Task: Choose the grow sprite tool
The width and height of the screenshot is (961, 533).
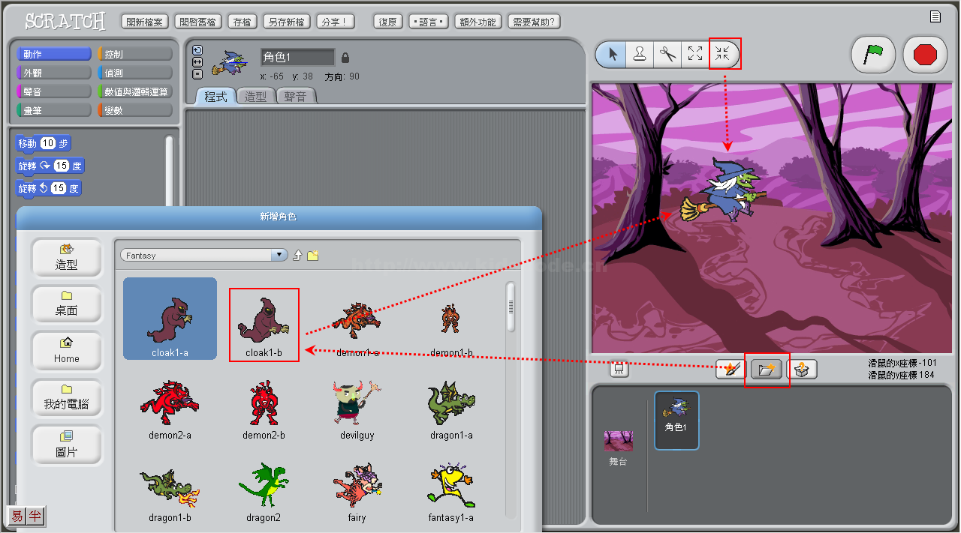Action: 696,54
